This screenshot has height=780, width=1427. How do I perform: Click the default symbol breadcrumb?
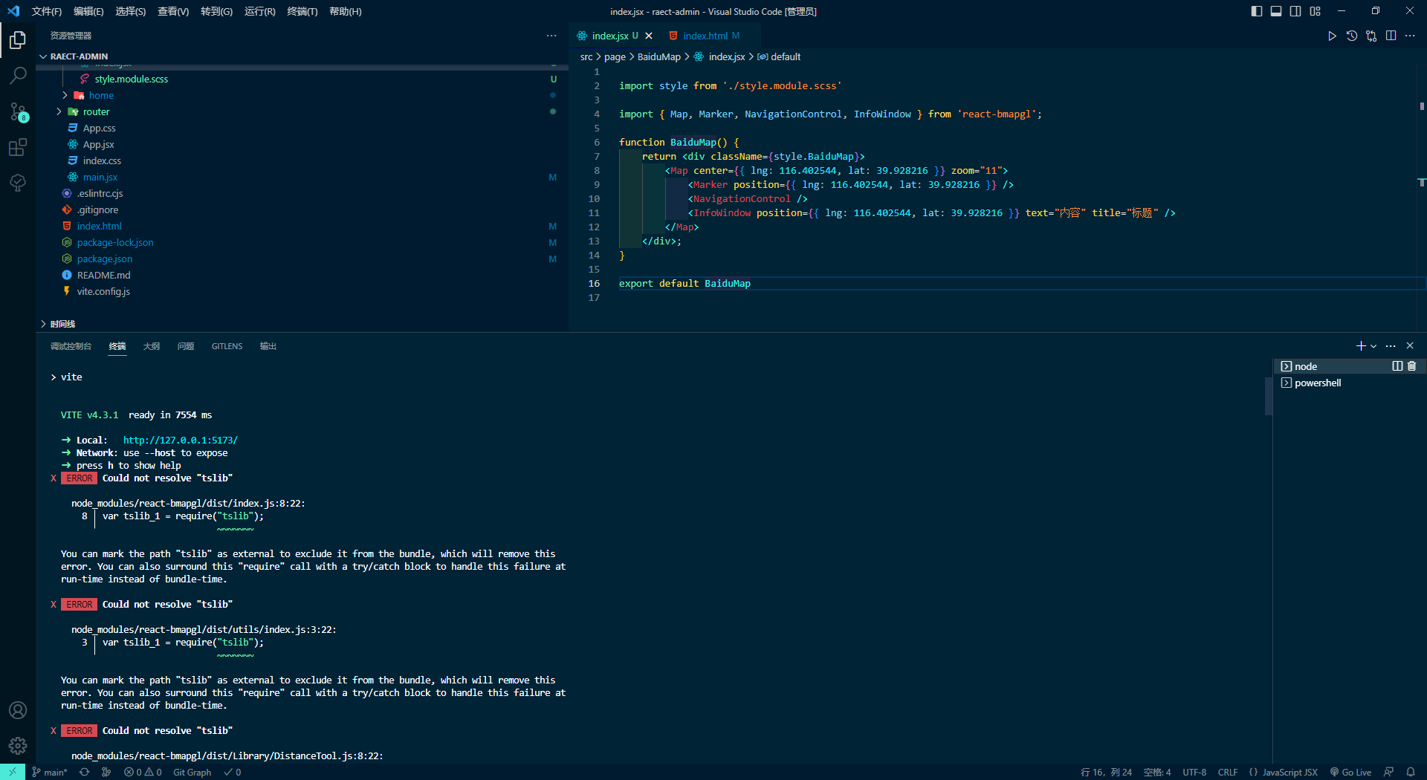click(779, 56)
